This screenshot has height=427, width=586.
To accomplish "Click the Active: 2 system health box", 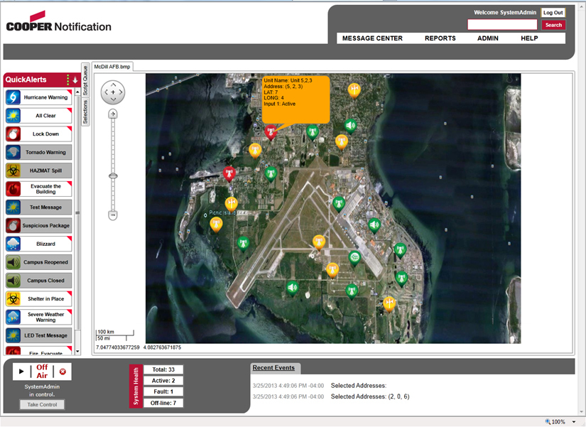I will pos(163,381).
